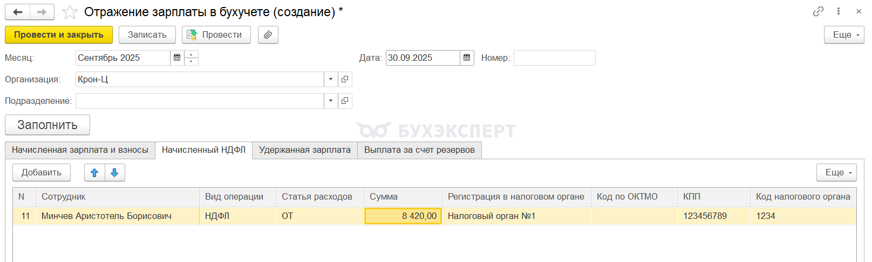Open calendar picker for Дата field
Screen dimensions: 872x262
pos(467,58)
